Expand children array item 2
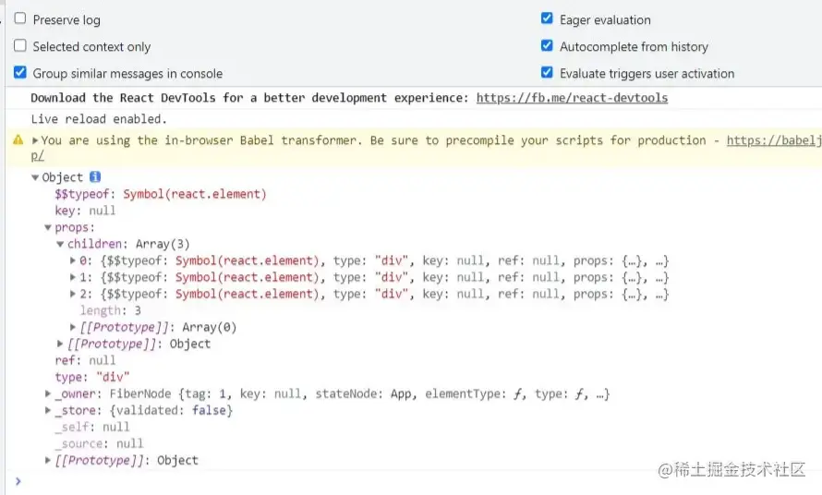This screenshot has height=495, width=822. pos(73,294)
